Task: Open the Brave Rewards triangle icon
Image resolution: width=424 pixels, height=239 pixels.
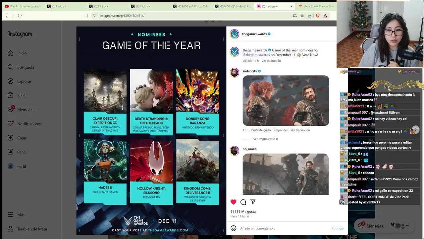Action: coord(325,16)
